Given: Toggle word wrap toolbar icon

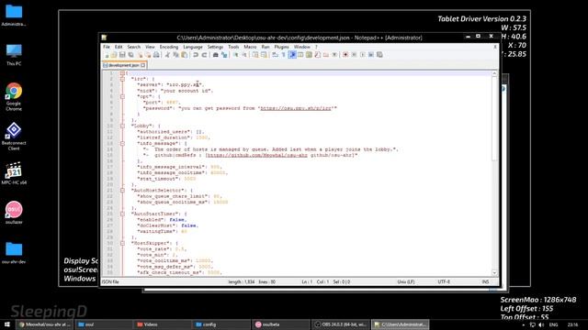Looking at the screenshot, I should 275,55.
